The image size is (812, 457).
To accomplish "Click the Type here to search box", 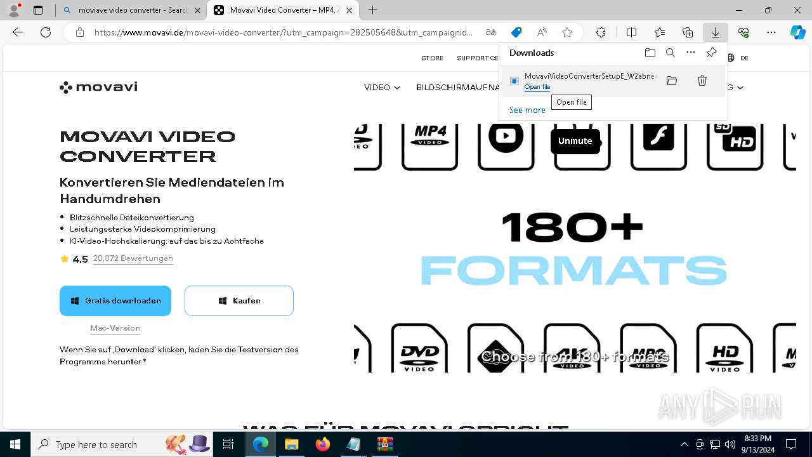I will pyautogui.click(x=123, y=444).
